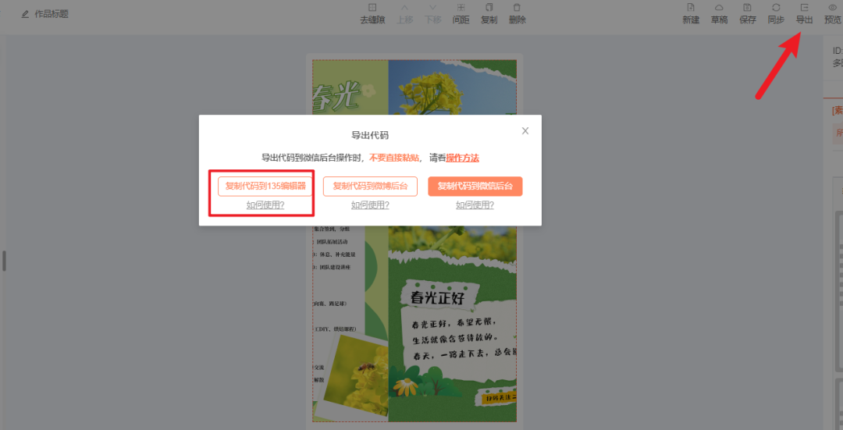Open 如何使用? under 微博后台 button
Viewport: 843px width, 430px height.
pos(370,204)
